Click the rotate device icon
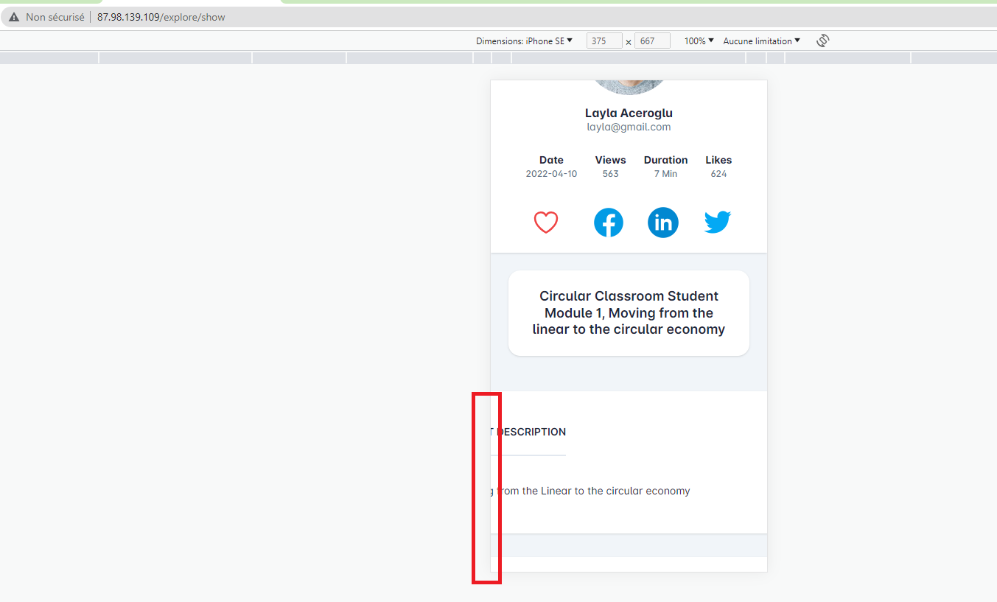The height and width of the screenshot is (602, 997). tap(823, 41)
